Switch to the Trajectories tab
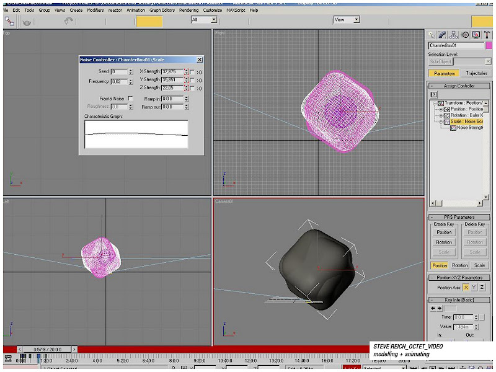The height and width of the screenshot is (372, 496). tap(476, 73)
